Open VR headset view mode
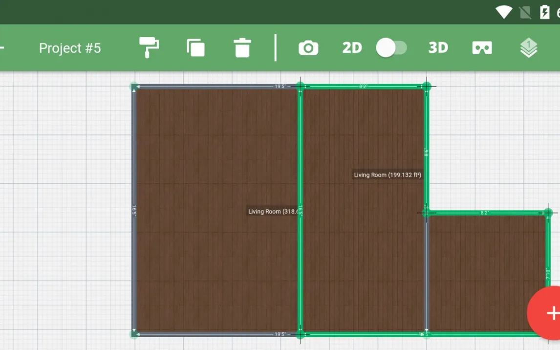The width and height of the screenshot is (560, 350). click(x=482, y=48)
